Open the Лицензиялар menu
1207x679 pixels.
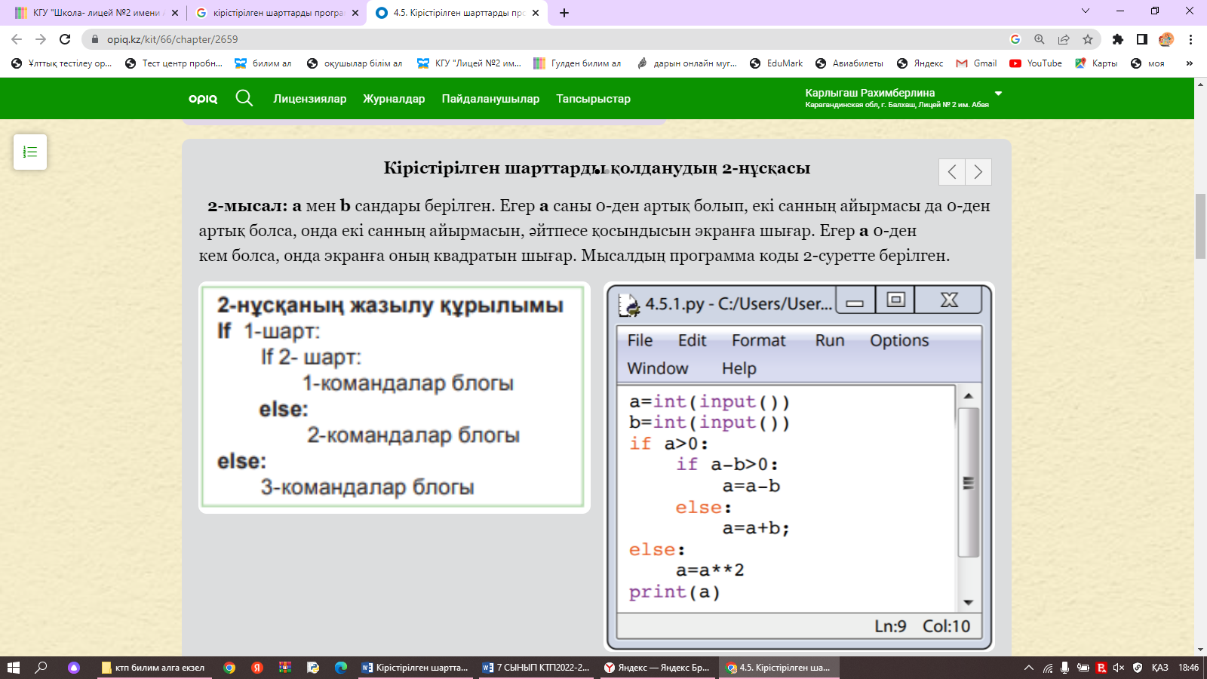[x=310, y=99]
